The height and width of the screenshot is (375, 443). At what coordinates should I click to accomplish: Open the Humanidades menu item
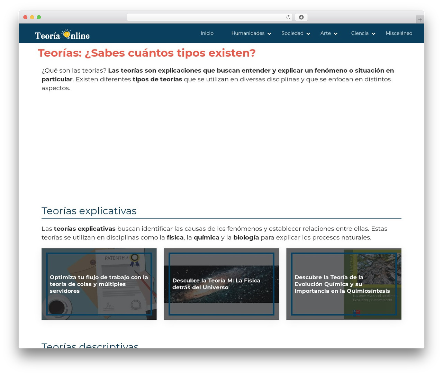tap(248, 33)
